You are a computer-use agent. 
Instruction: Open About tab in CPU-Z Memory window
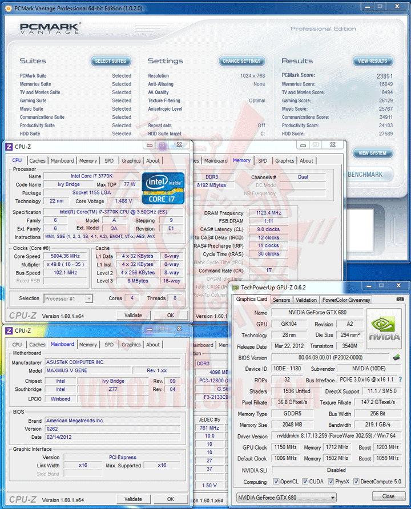pos(307,161)
